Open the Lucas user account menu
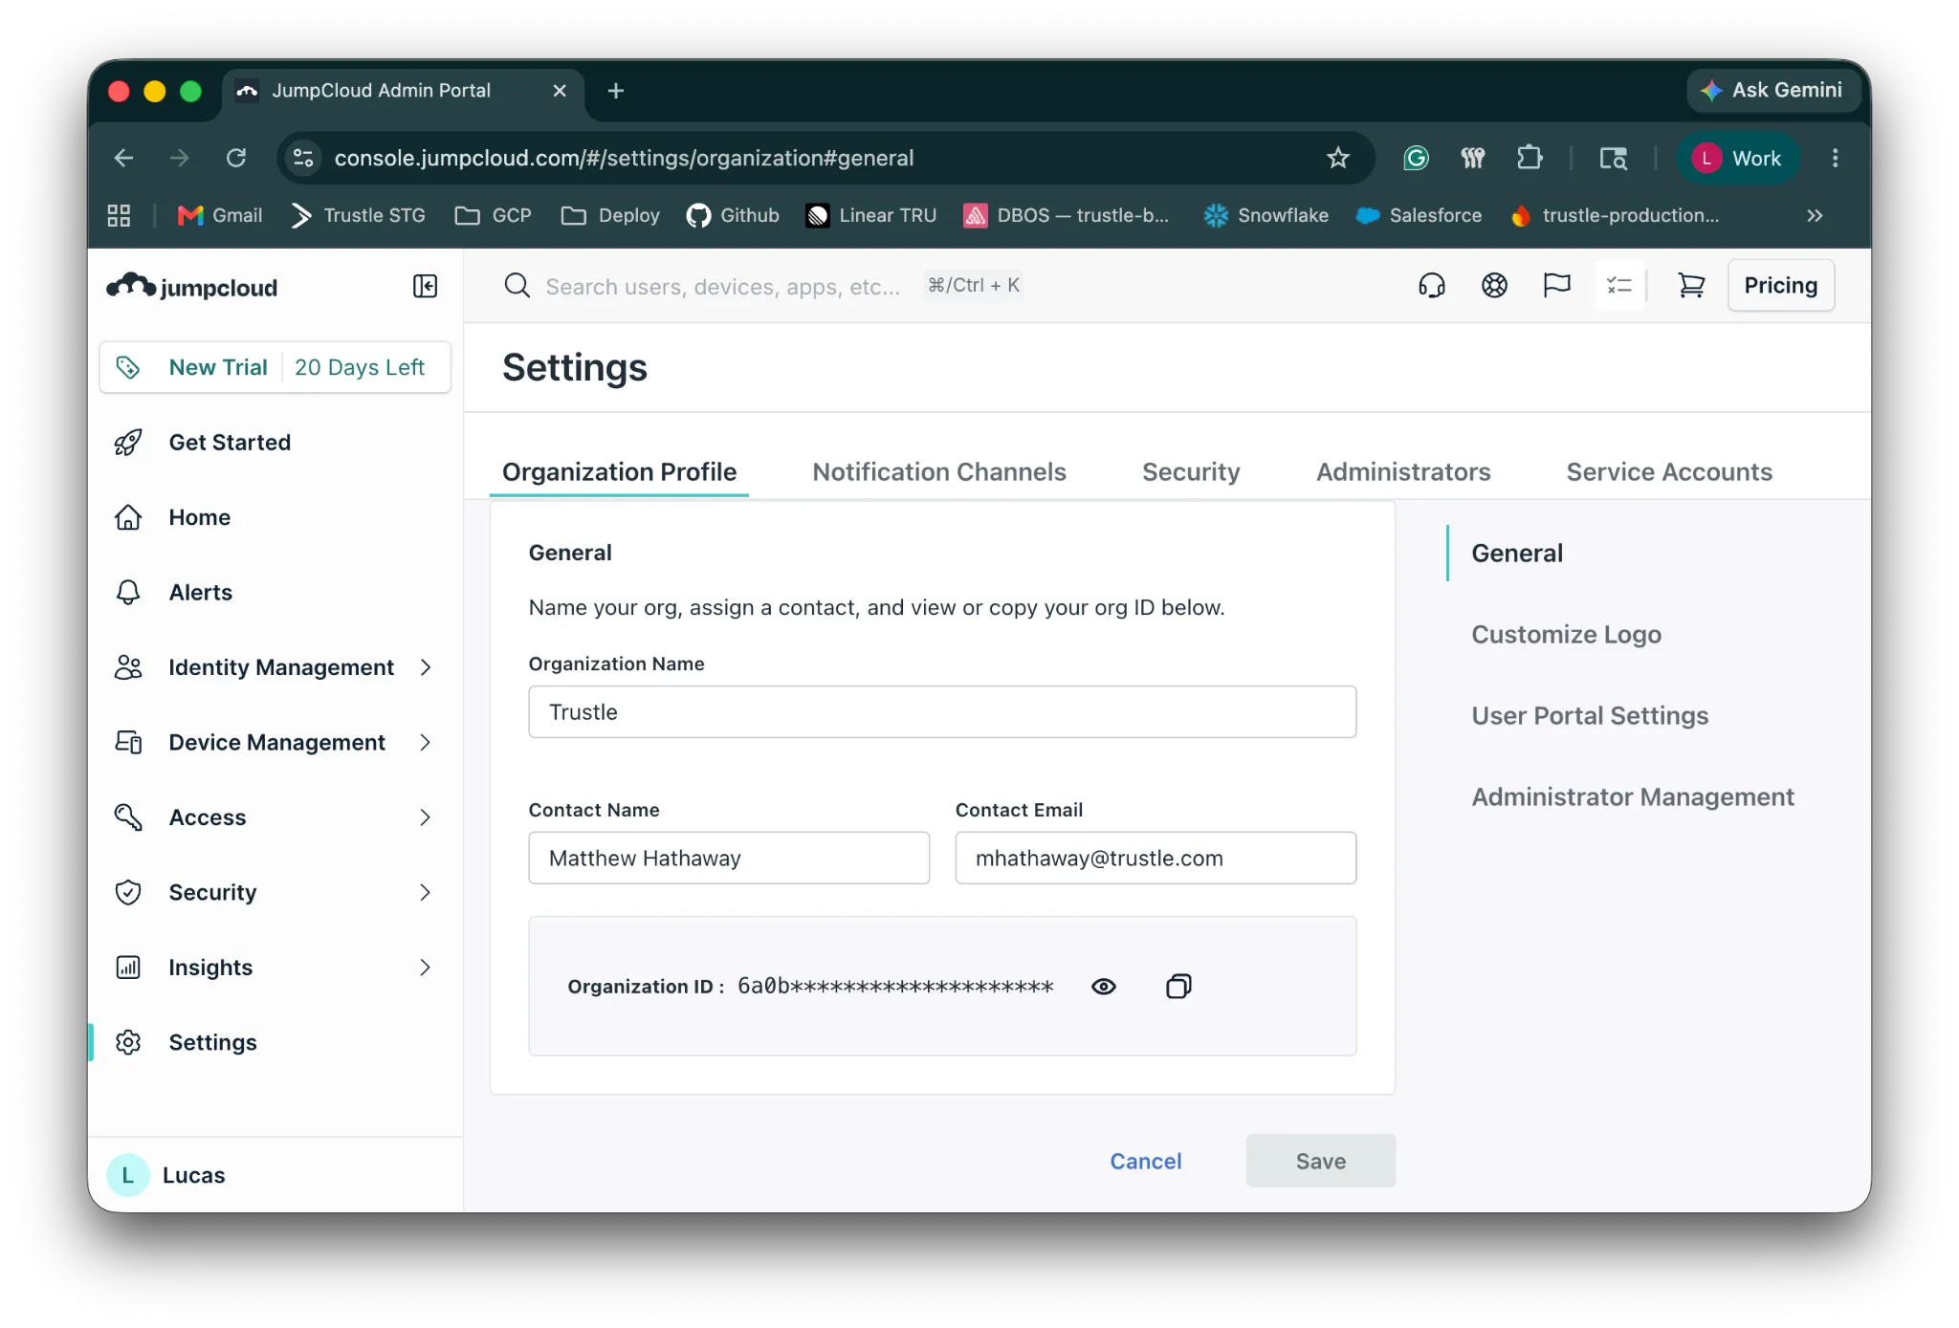This screenshot has height=1328, width=1959. point(166,1175)
